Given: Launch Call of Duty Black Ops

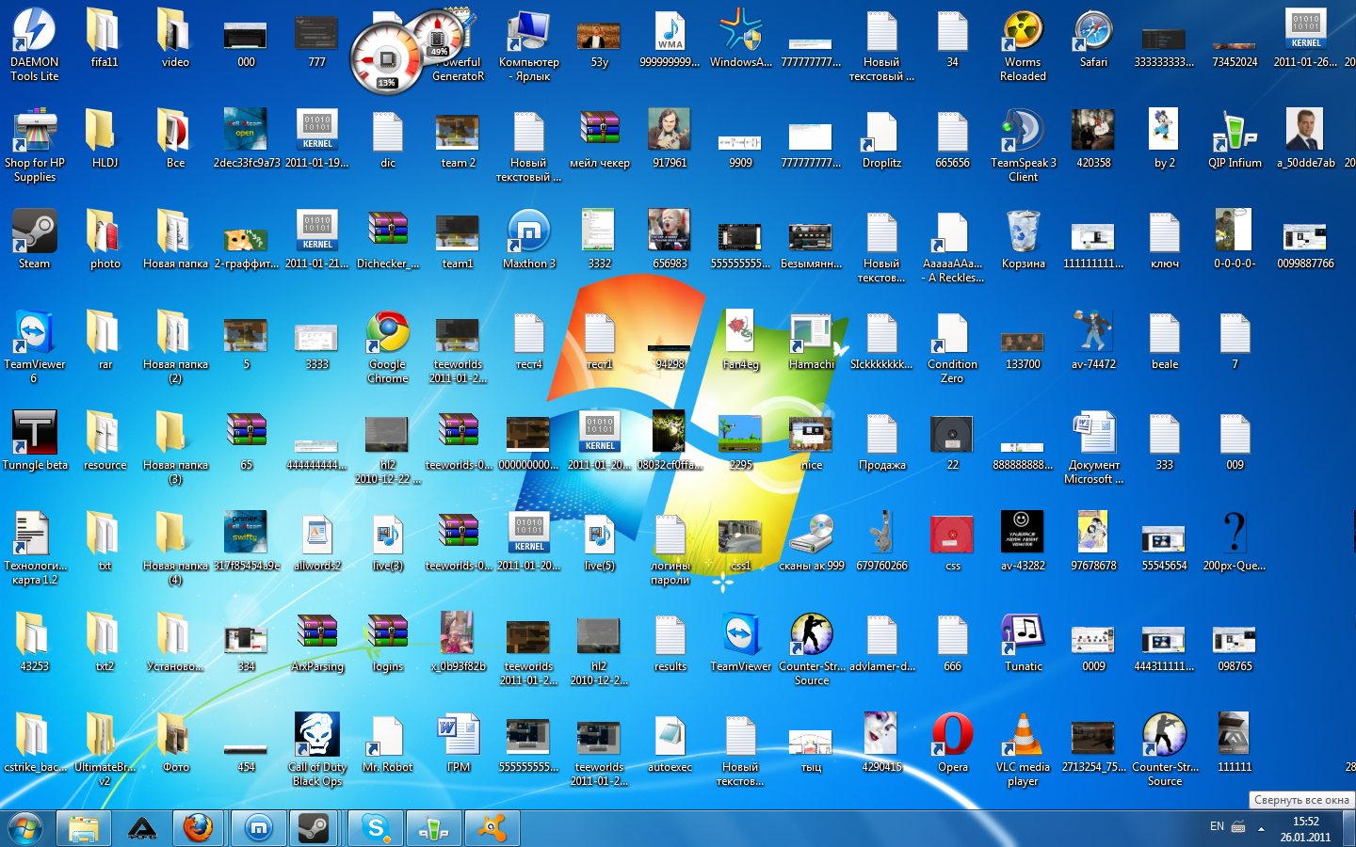Looking at the screenshot, I should [x=317, y=749].
